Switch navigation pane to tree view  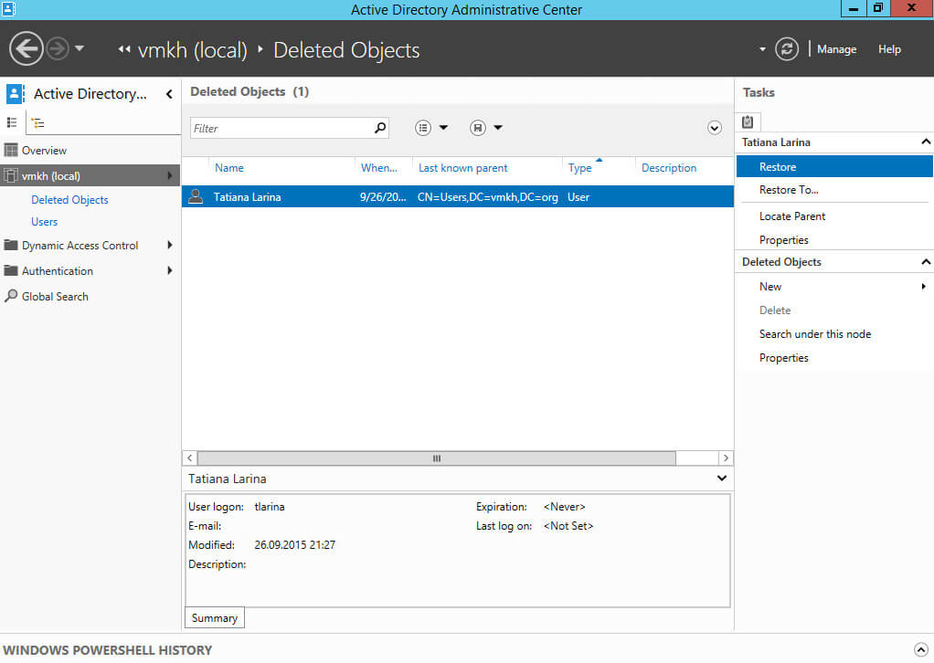pyautogui.click(x=37, y=123)
